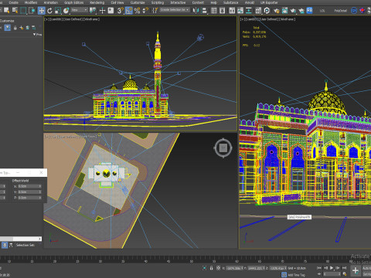Expand the Pres dropdown arrow in the left panel
This screenshot has width=371, height=278.
click(x=35, y=34)
